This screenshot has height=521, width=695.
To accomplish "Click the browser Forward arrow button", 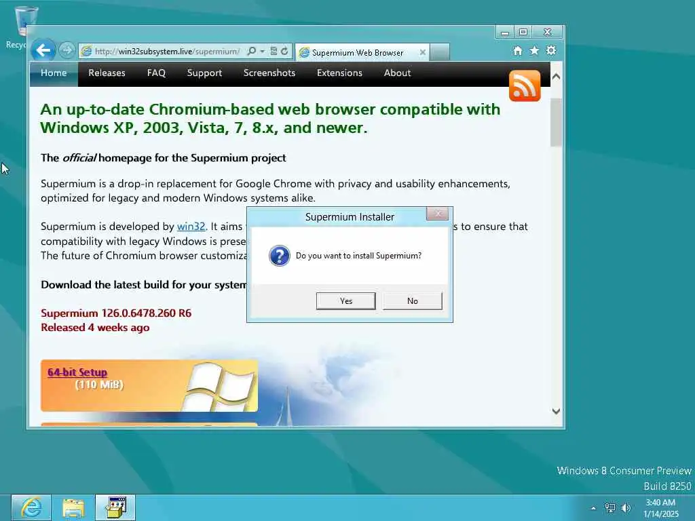I will point(67,50).
